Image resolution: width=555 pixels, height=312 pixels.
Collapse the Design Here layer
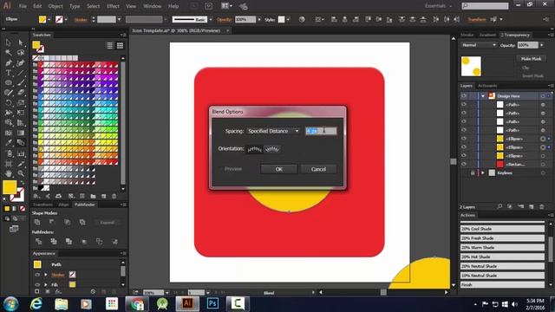click(x=483, y=96)
